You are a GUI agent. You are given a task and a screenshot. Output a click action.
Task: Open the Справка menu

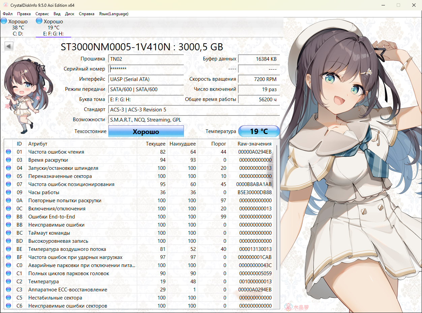click(87, 14)
